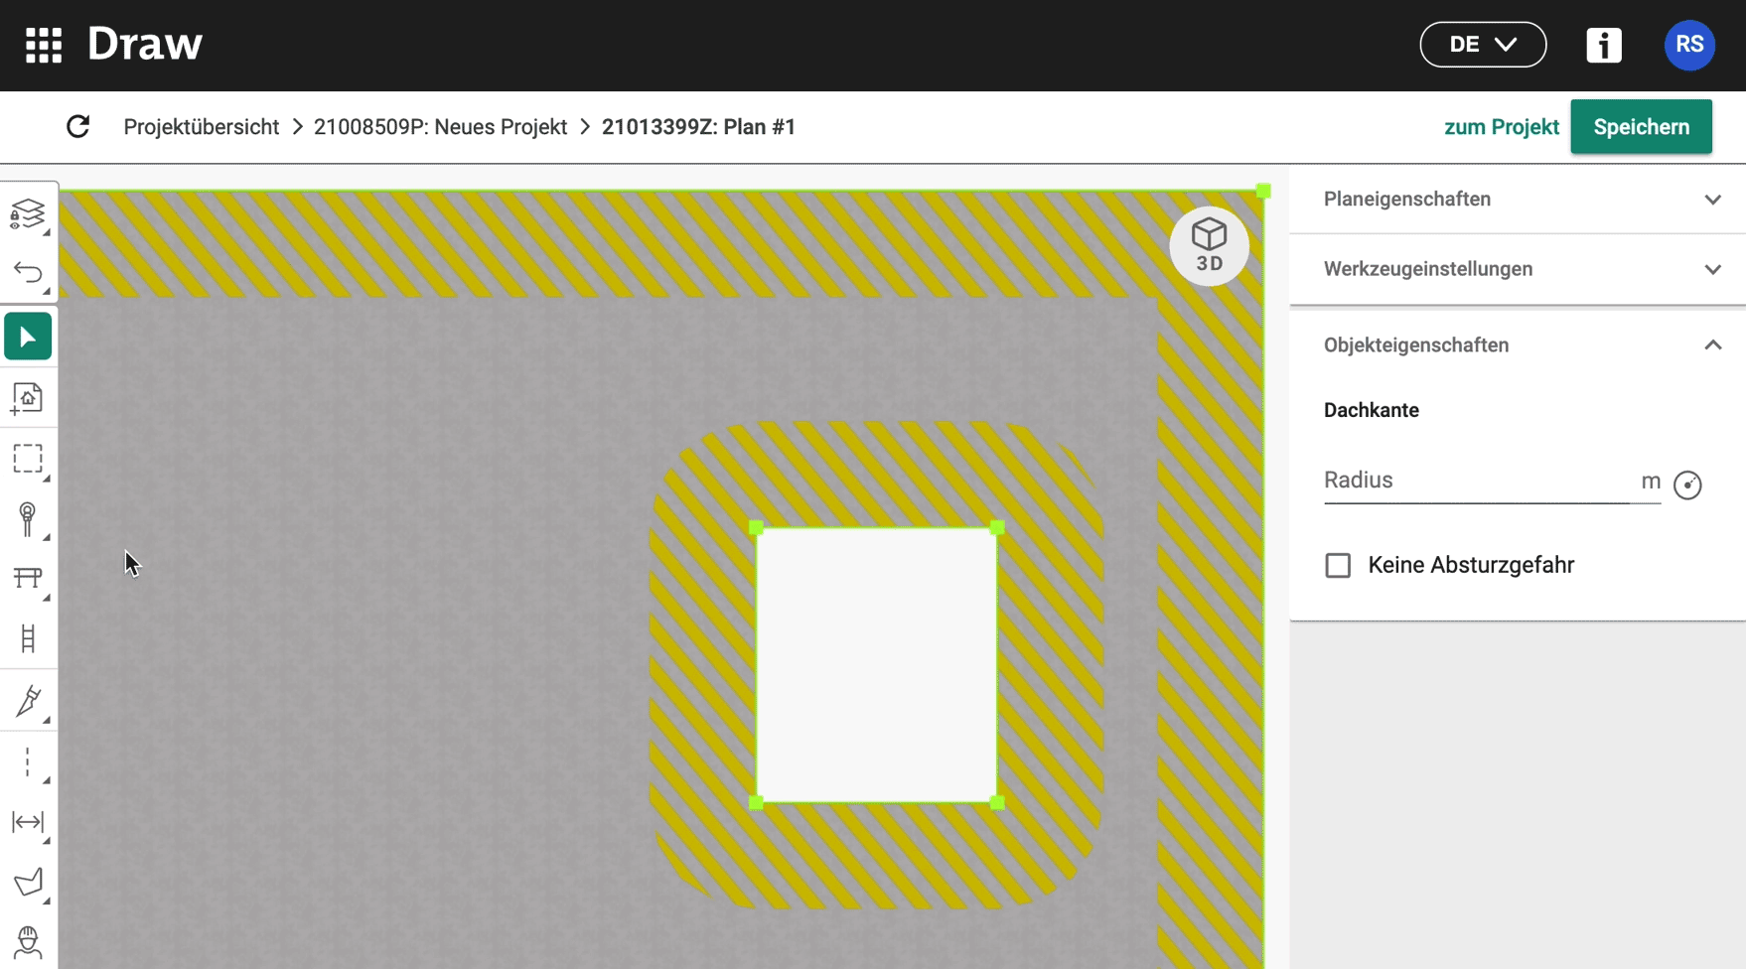1746x969 pixels.
Task: Click the add building plan tool
Action: (x=28, y=398)
